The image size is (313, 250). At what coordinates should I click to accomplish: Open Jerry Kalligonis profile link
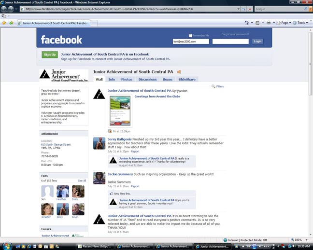click(120, 139)
